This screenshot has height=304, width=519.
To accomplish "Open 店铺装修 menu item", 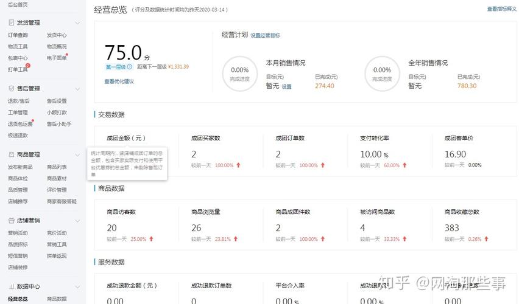I will click(18, 268).
